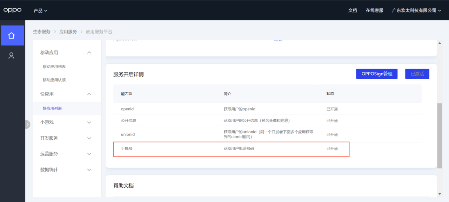Image resolution: width=449 pixels, height=202 pixels.
Task: Click the OPPOSign管理 button
Action: click(377, 74)
